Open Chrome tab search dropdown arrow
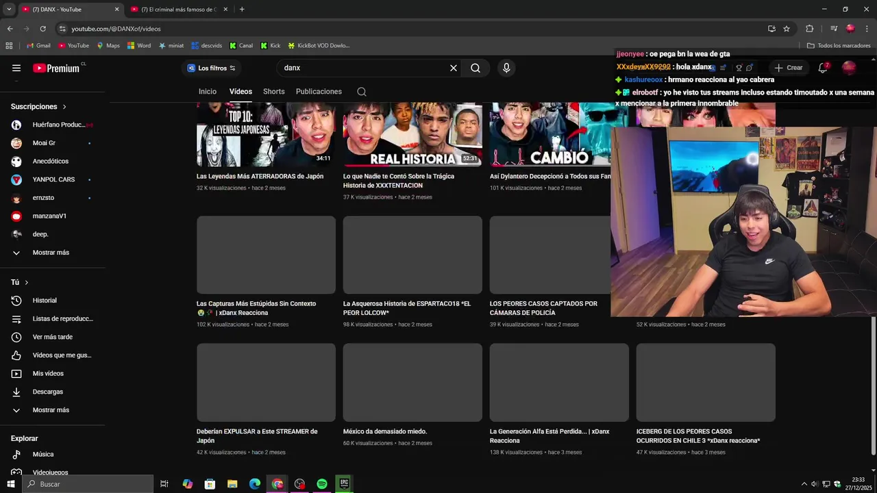 [x=9, y=10]
